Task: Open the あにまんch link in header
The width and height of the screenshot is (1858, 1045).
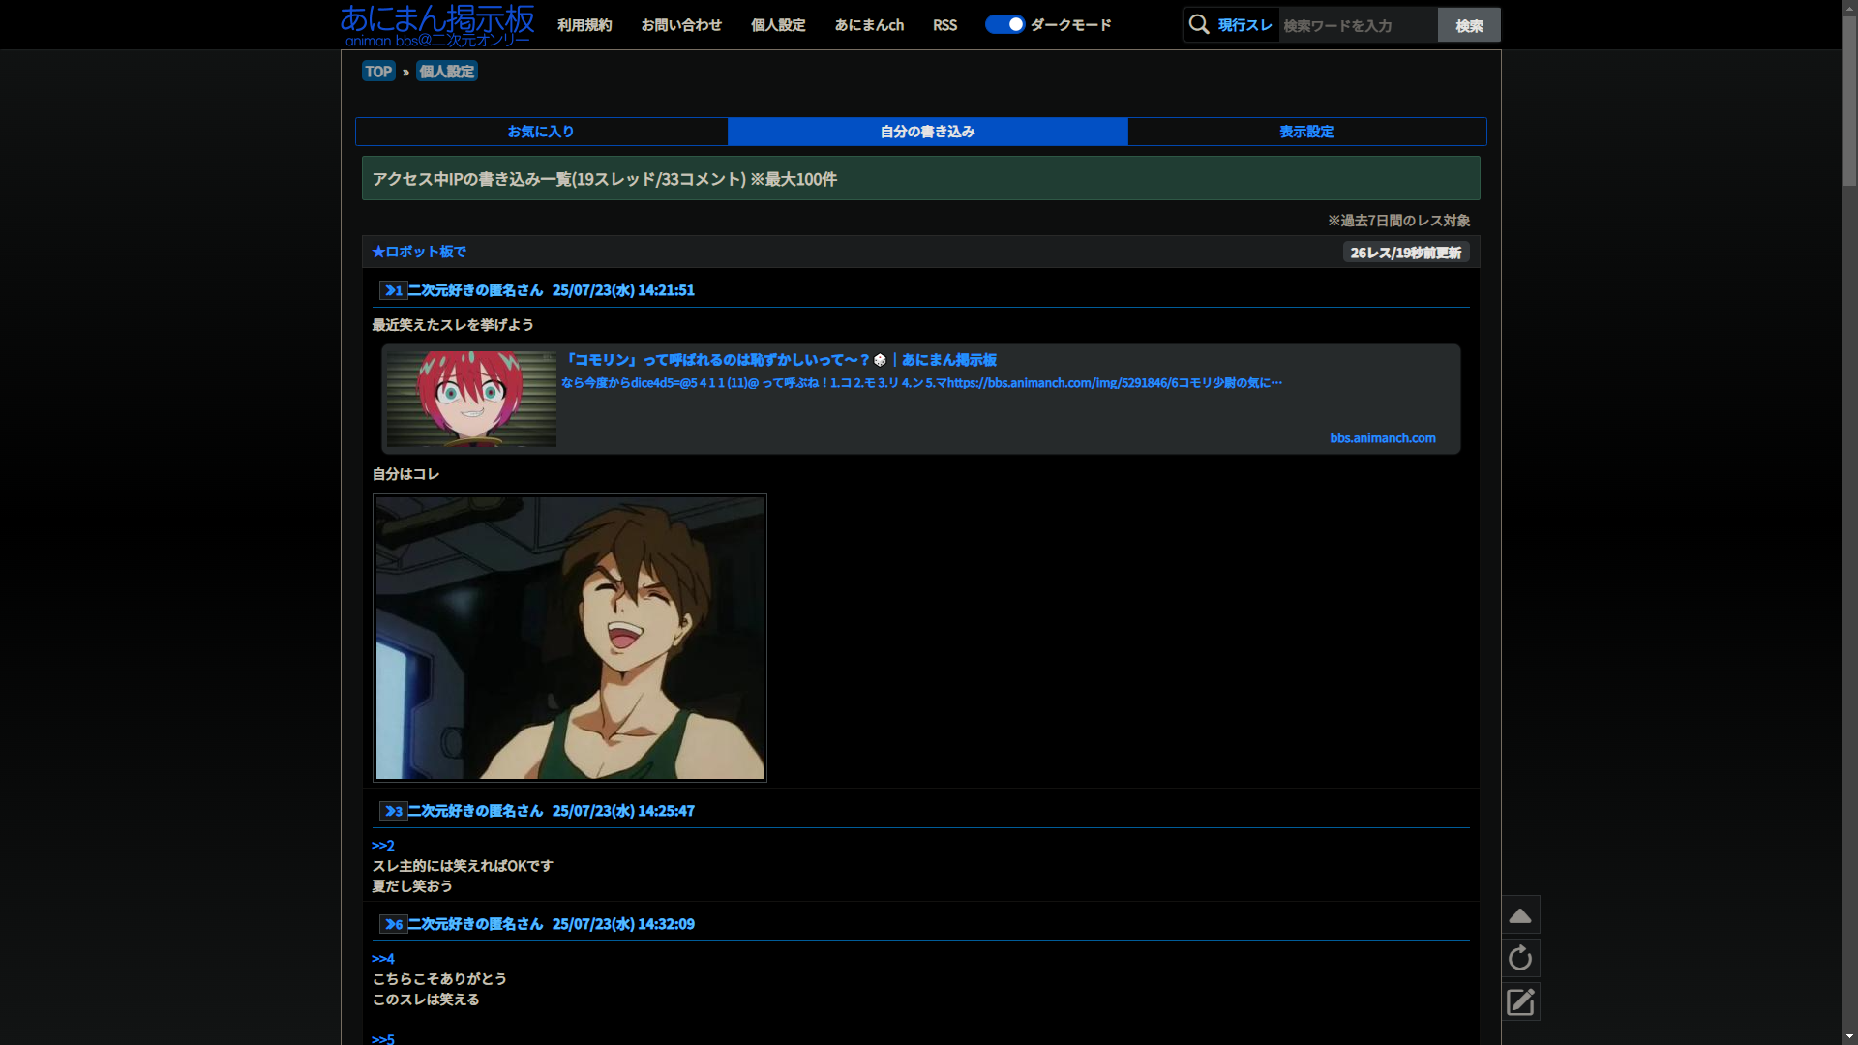Action: pos(869,25)
